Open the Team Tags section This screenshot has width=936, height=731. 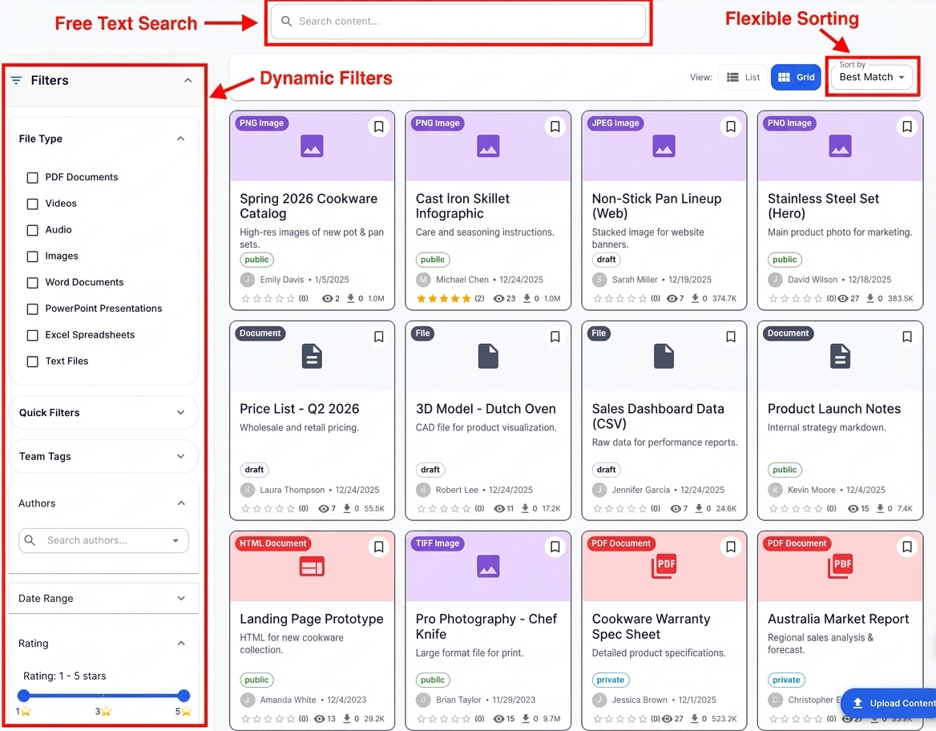coord(103,456)
